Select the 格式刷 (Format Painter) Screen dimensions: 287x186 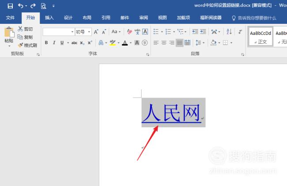(27, 45)
